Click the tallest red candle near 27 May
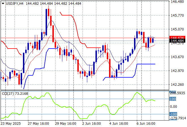The width and height of the screenshot is (187, 127). point(49,13)
